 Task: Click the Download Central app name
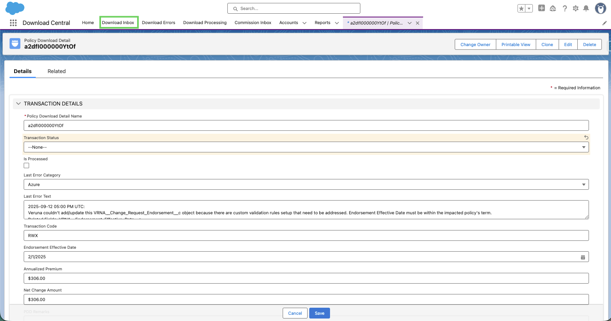pyautogui.click(x=46, y=23)
